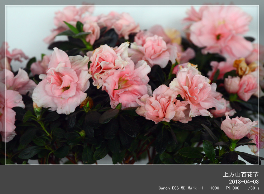Click the ISO value '1000'

tap(214, 188)
